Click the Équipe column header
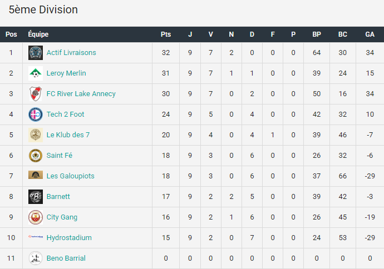This screenshot has height=269, width=384. click(x=38, y=34)
